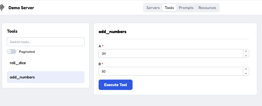Go to the Resources tab
This screenshot has width=262, height=106.
point(207,8)
